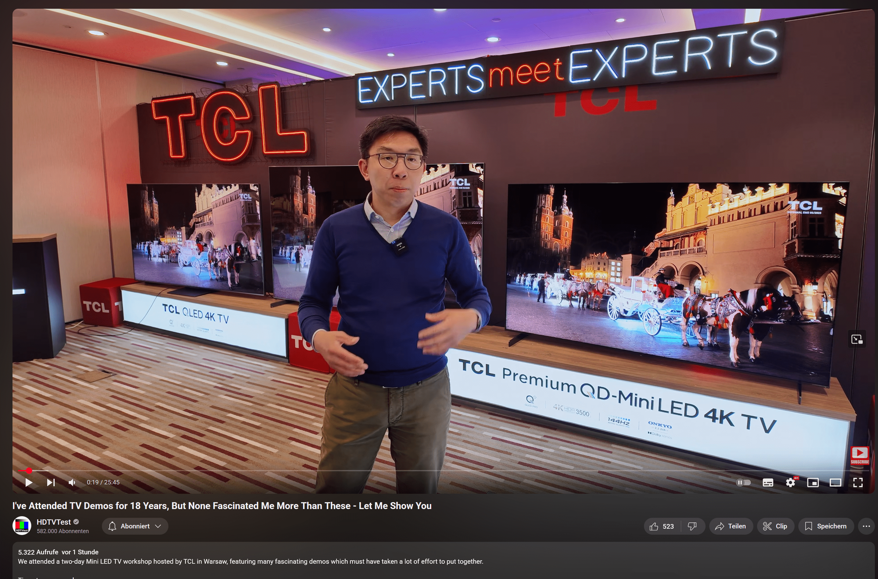
Task: Click the 5.322 Aufrufe view count
Action: click(38, 552)
